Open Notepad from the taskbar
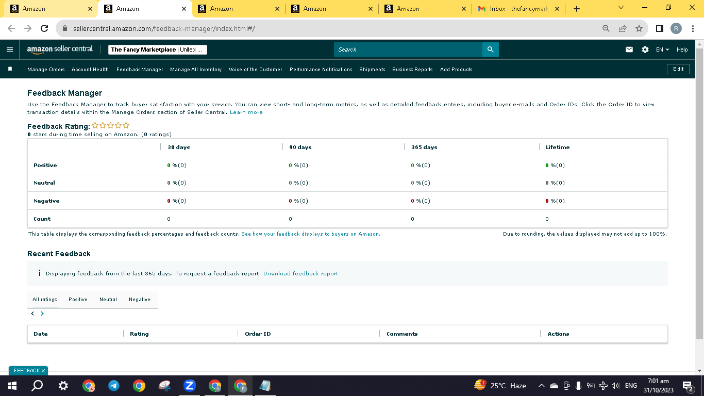704x396 pixels. coord(265,386)
